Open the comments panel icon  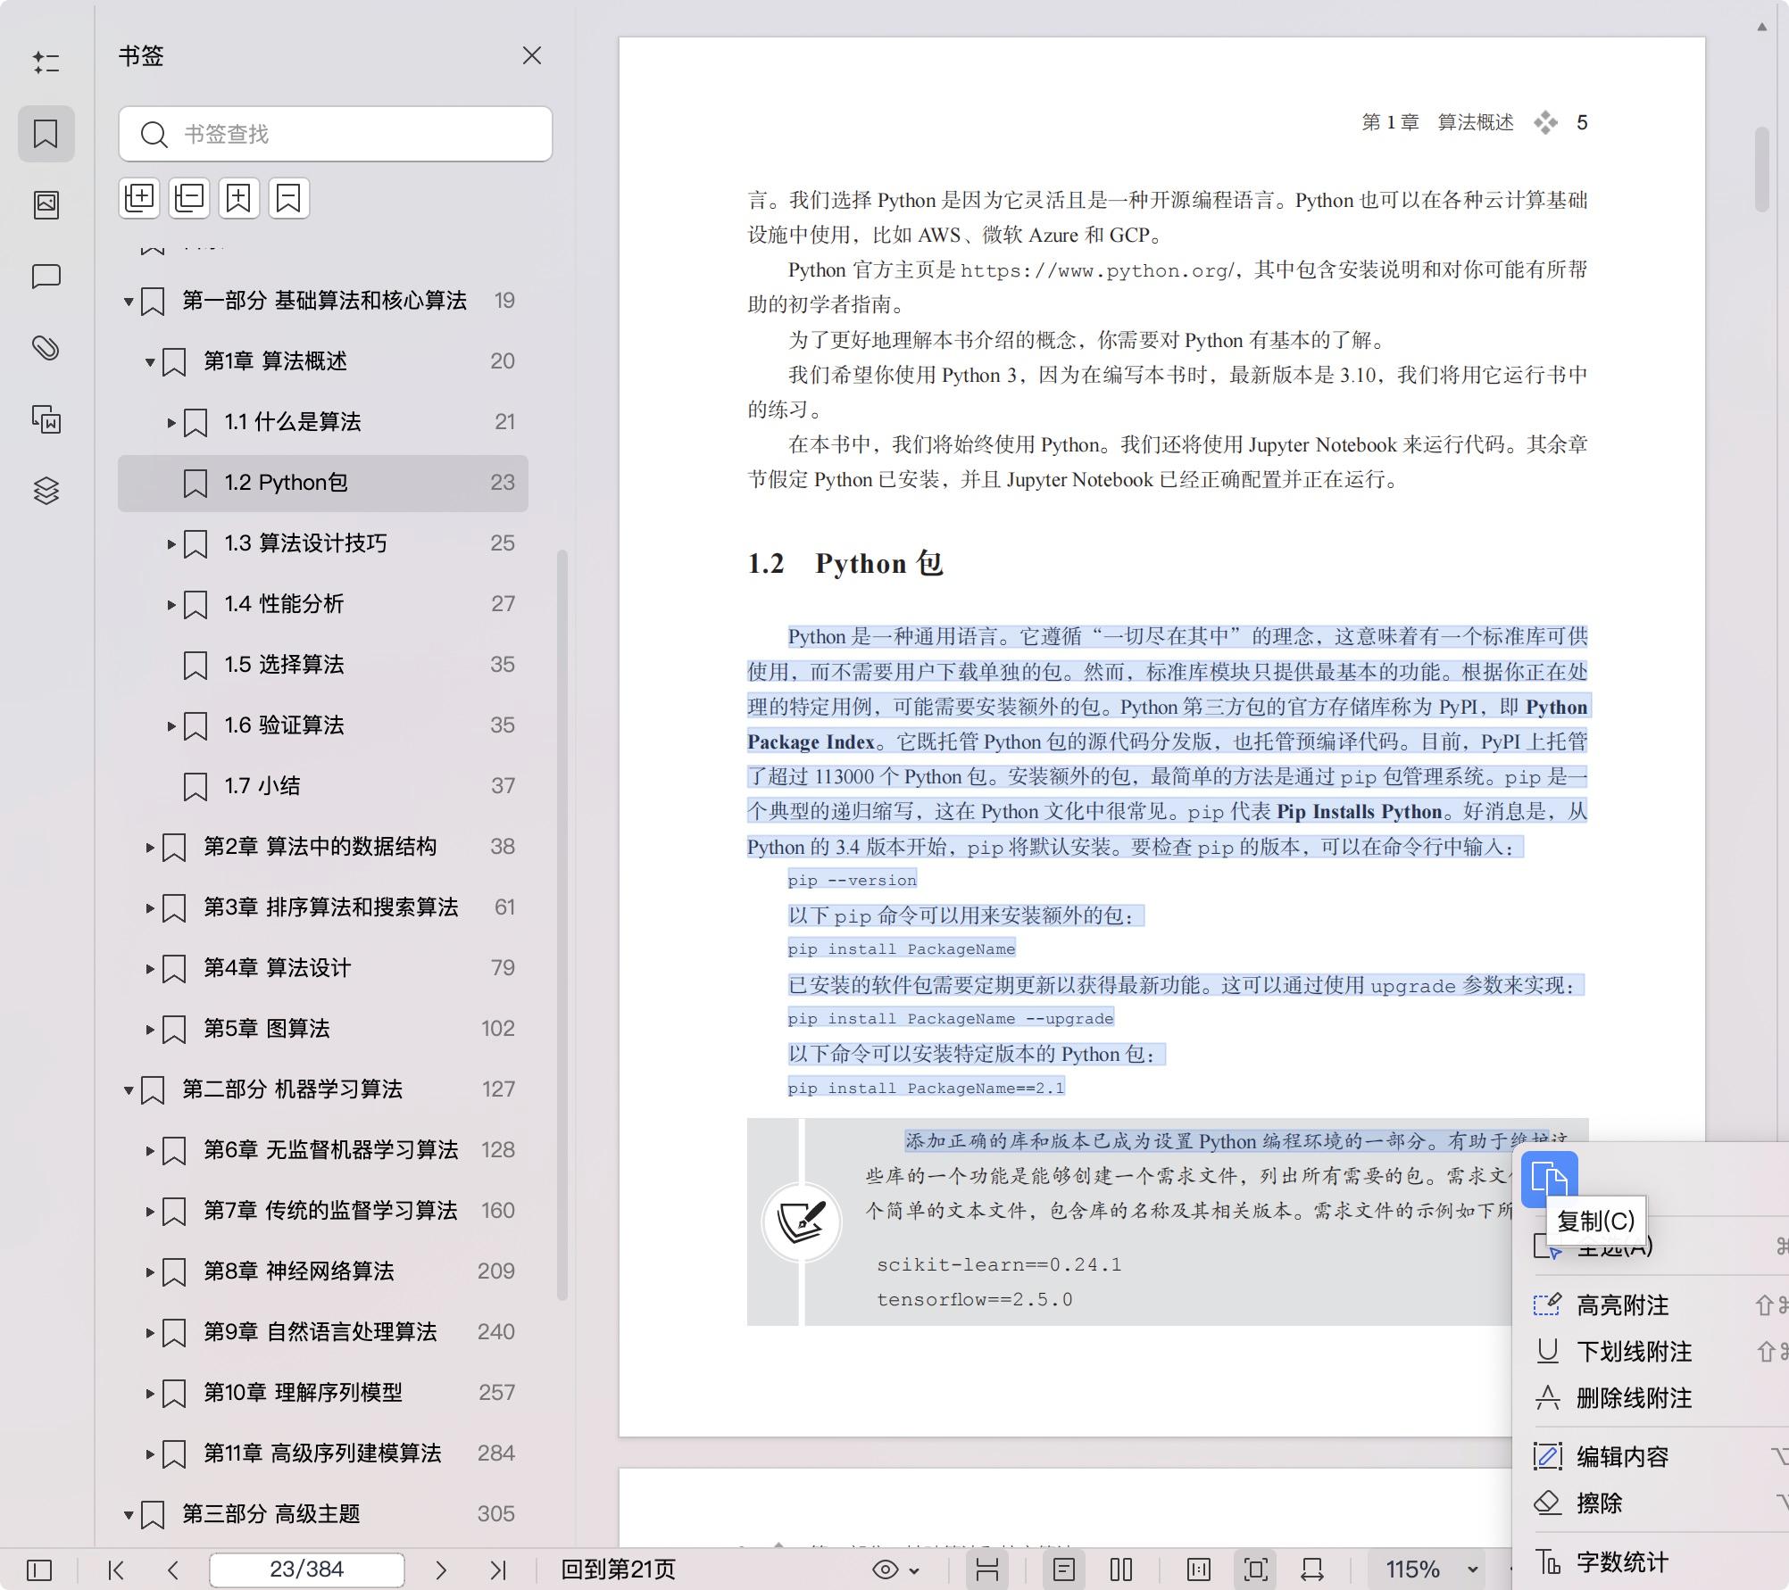[46, 277]
